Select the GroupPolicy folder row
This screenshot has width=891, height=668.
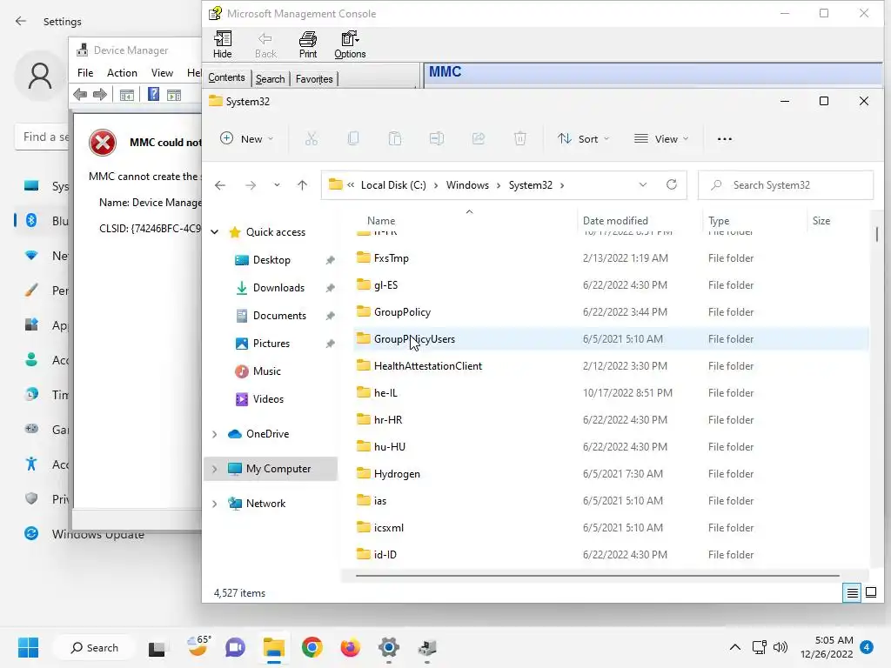point(611,312)
